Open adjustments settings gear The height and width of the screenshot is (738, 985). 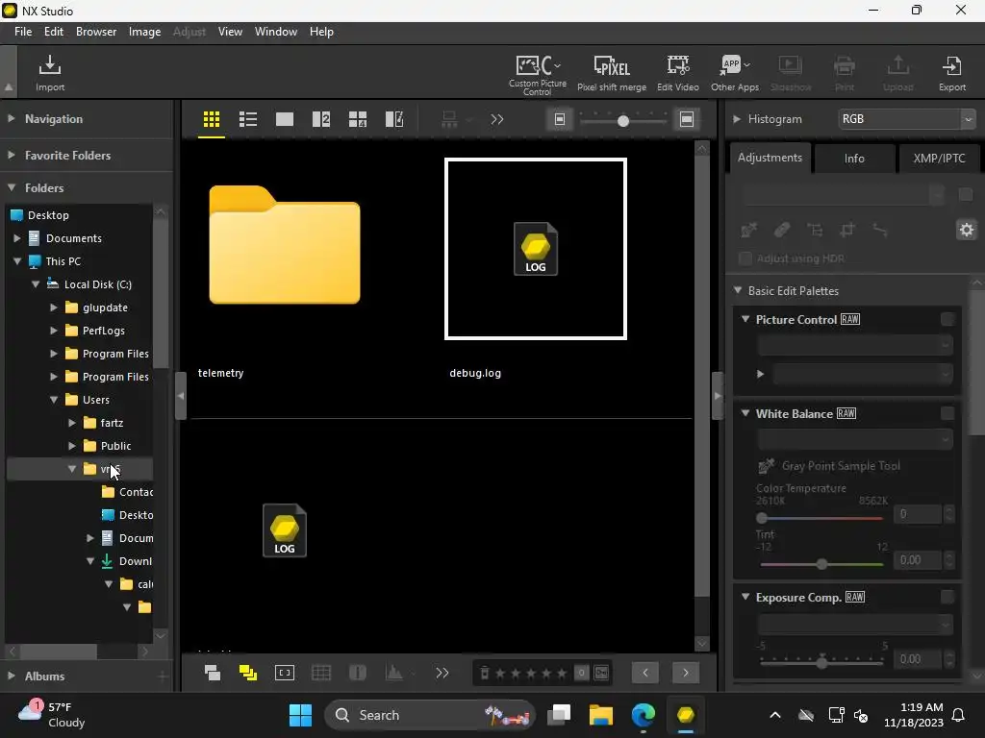966,231
